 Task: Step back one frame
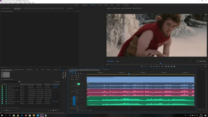[x=154, y=66]
